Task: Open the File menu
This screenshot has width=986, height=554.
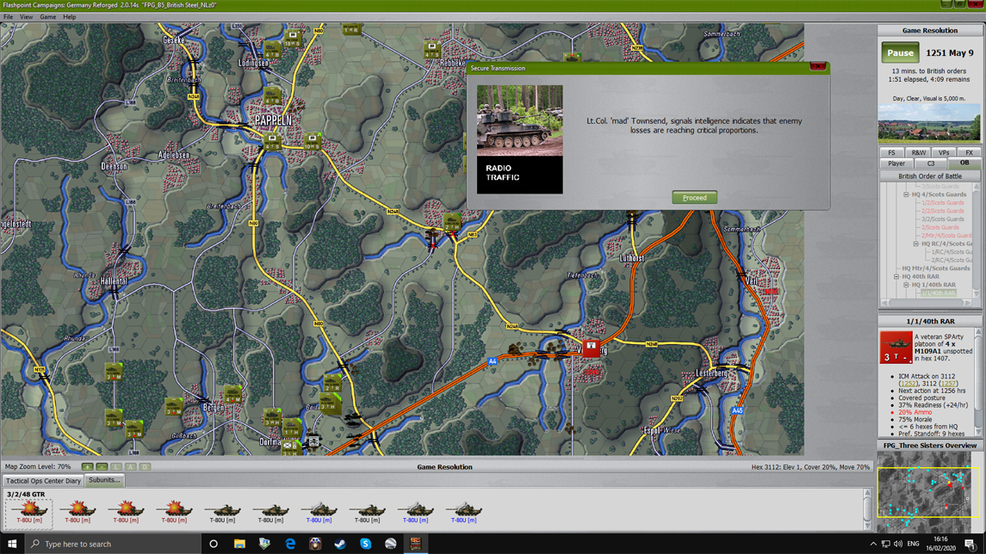Action: 8,17
